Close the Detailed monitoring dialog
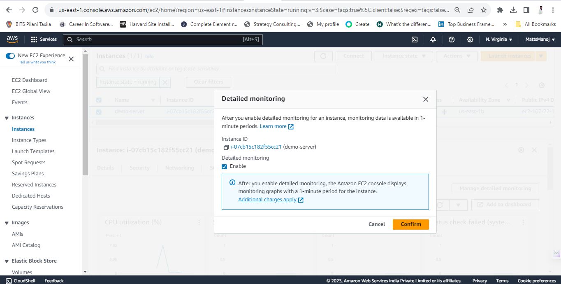561x284 pixels. tap(426, 99)
